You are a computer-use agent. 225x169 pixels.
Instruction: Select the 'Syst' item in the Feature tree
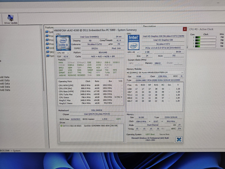pos(49,32)
